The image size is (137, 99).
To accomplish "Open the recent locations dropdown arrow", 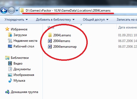I will pyautogui.click(x=17, y=11).
